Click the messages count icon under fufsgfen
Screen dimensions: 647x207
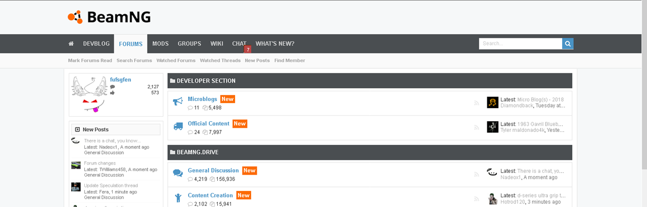(x=112, y=87)
